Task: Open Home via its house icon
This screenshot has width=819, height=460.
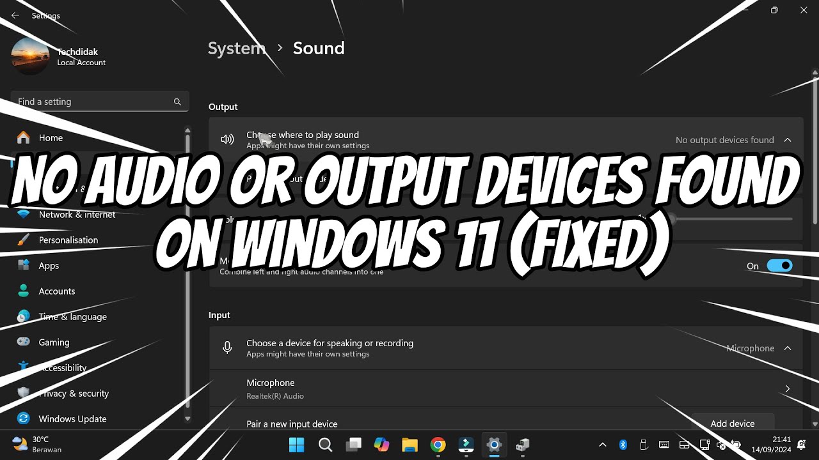Action: pyautogui.click(x=24, y=137)
